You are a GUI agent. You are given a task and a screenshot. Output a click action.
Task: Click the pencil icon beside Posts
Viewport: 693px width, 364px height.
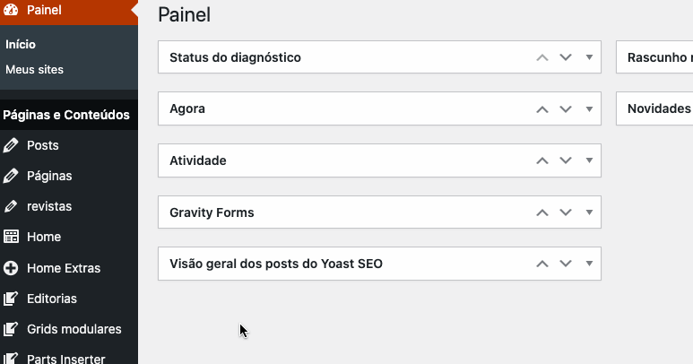tap(11, 145)
